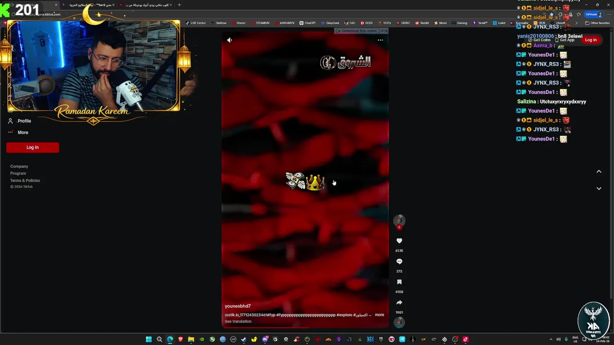Seek using the video progress bar
Viewport: 614px width, 345px height.
pos(305,327)
